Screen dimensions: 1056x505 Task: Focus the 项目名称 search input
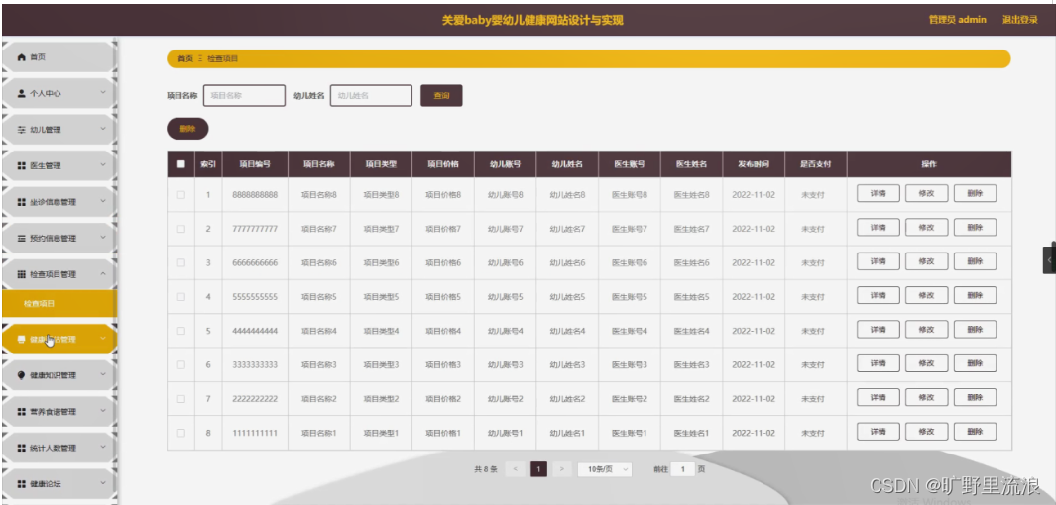tap(244, 95)
